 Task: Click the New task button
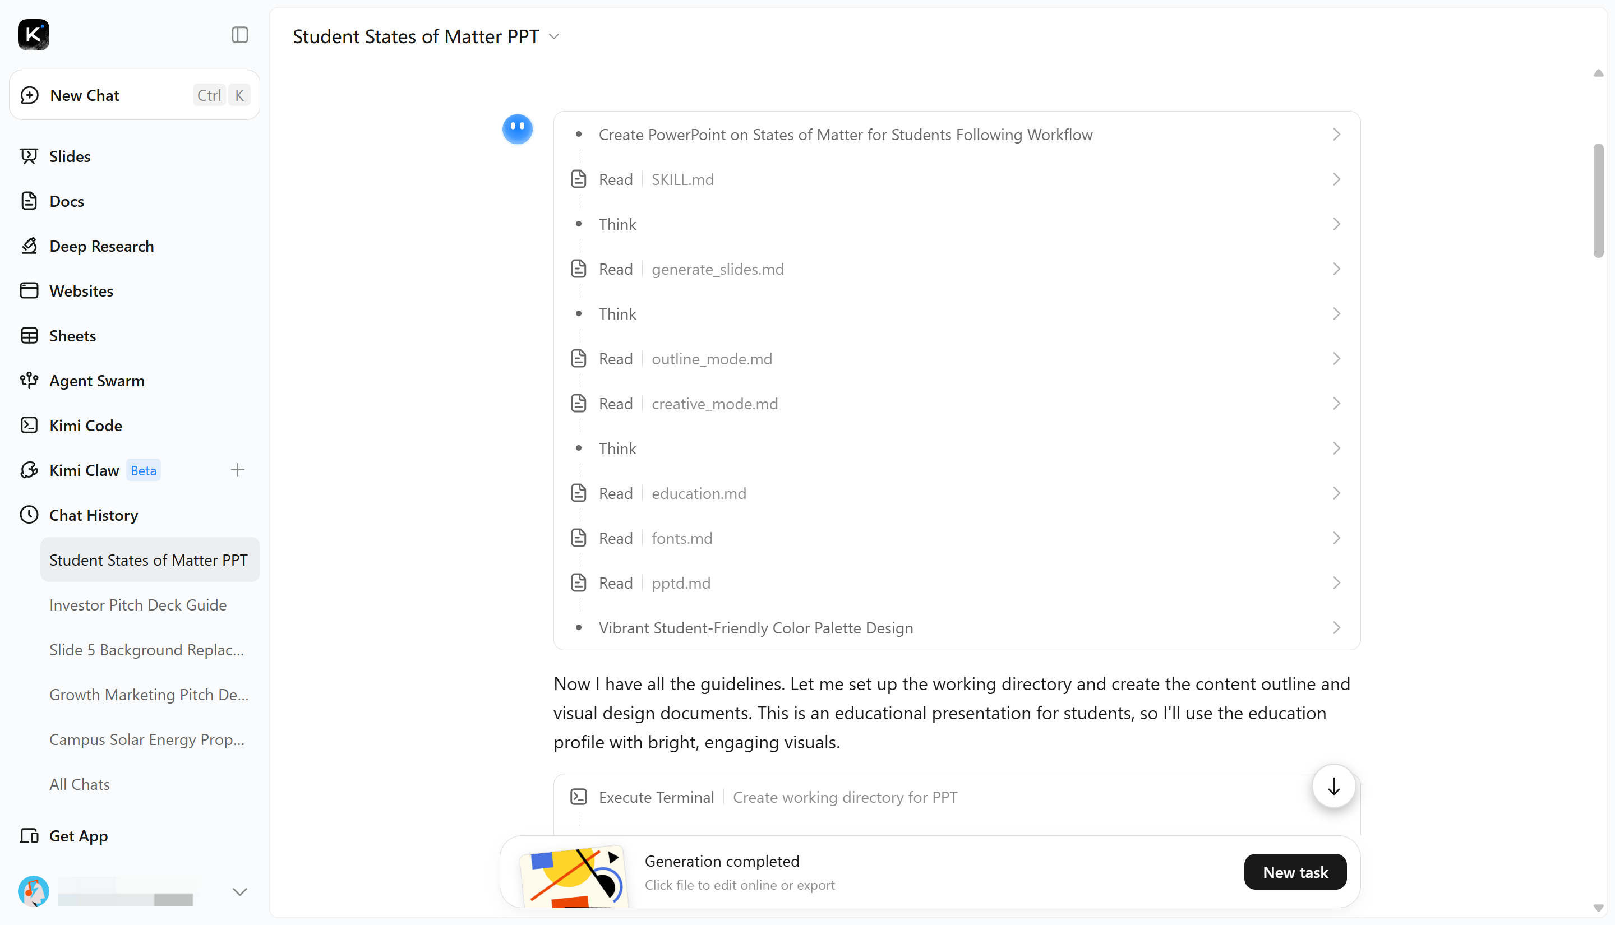tap(1295, 872)
